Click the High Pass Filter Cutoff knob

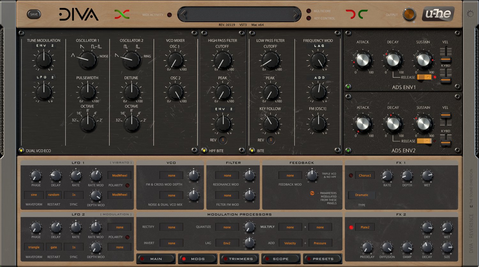click(x=223, y=60)
